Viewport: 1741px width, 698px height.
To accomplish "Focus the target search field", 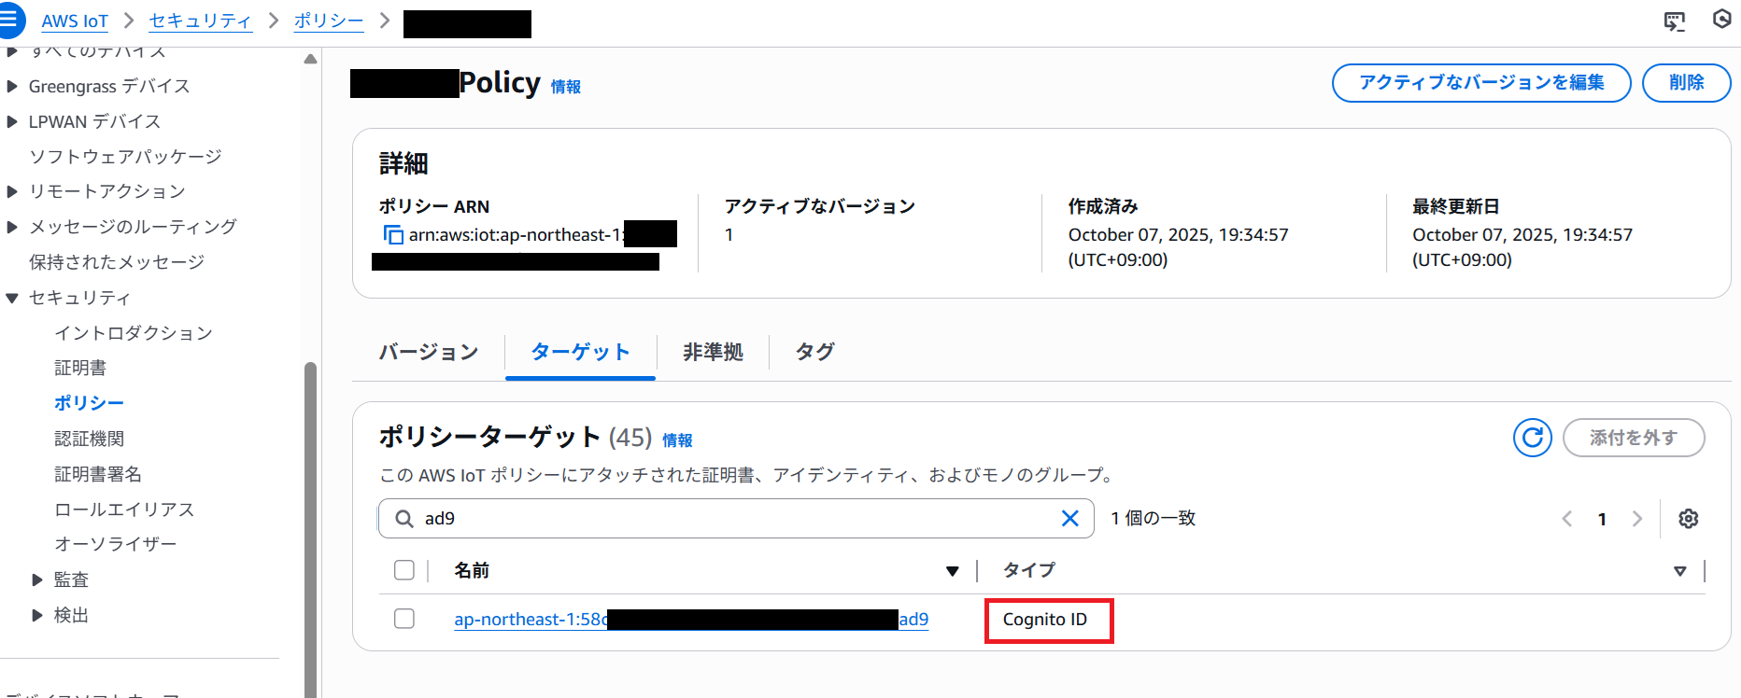I will tap(736, 519).
